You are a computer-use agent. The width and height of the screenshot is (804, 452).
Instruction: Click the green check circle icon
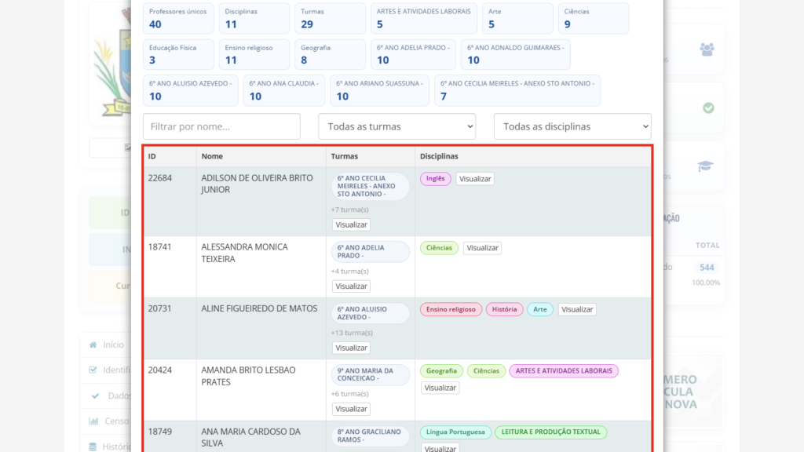click(x=708, y=108)
